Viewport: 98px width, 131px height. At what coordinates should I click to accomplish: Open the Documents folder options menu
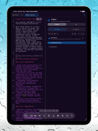tap(83, 38)
